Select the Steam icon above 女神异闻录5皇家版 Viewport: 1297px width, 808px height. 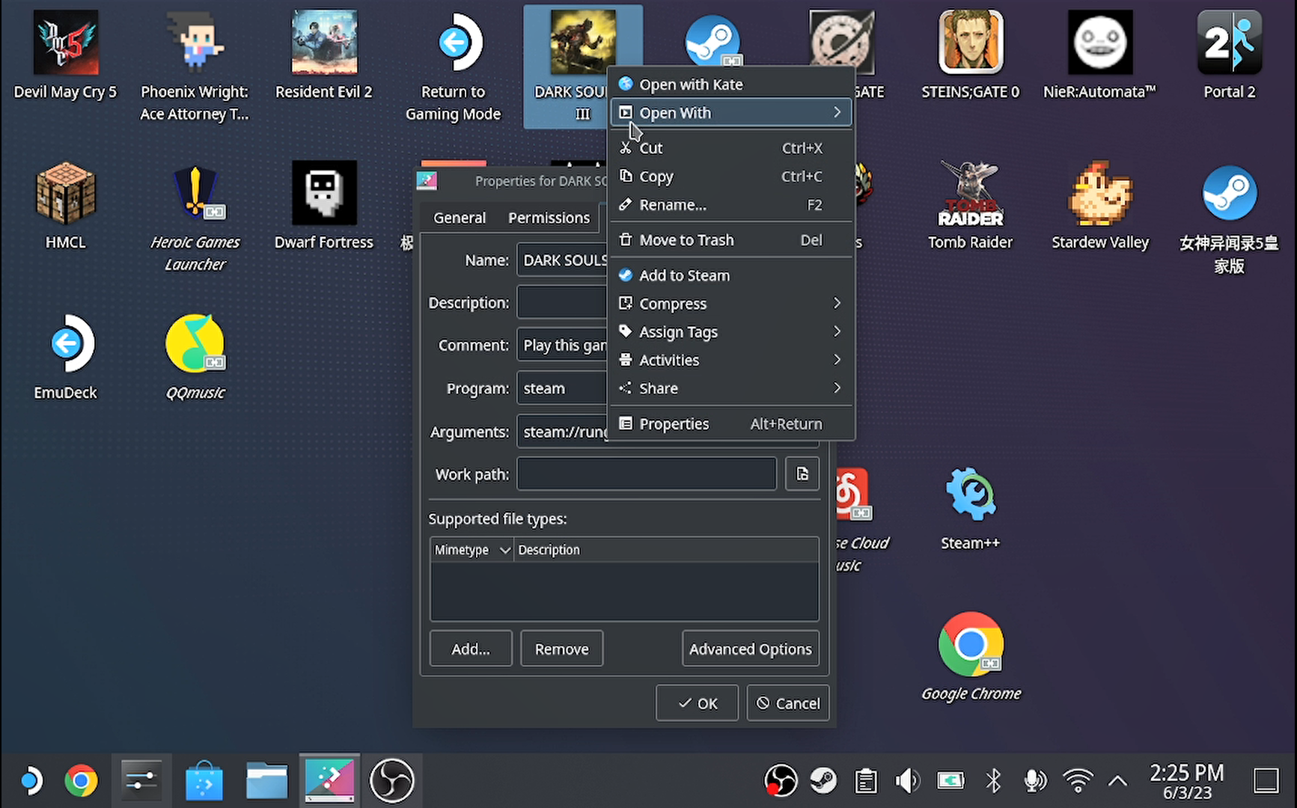[1230, 193]
